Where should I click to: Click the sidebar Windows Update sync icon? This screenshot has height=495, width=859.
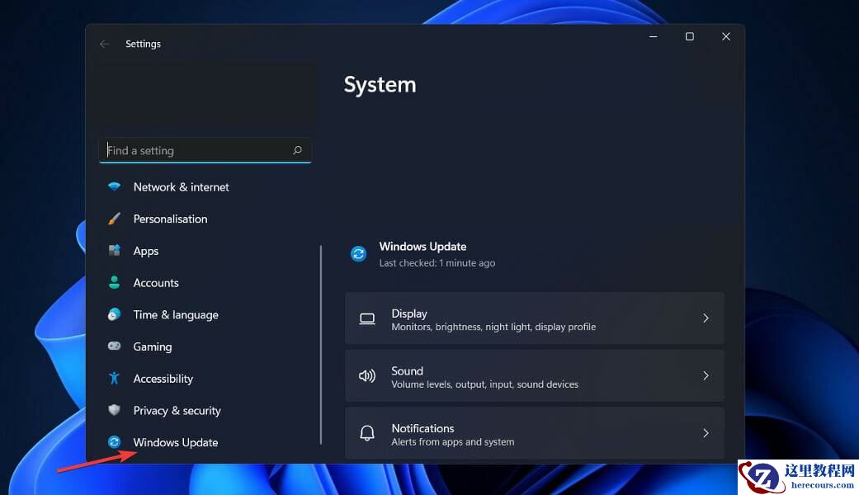pos(114,442)
